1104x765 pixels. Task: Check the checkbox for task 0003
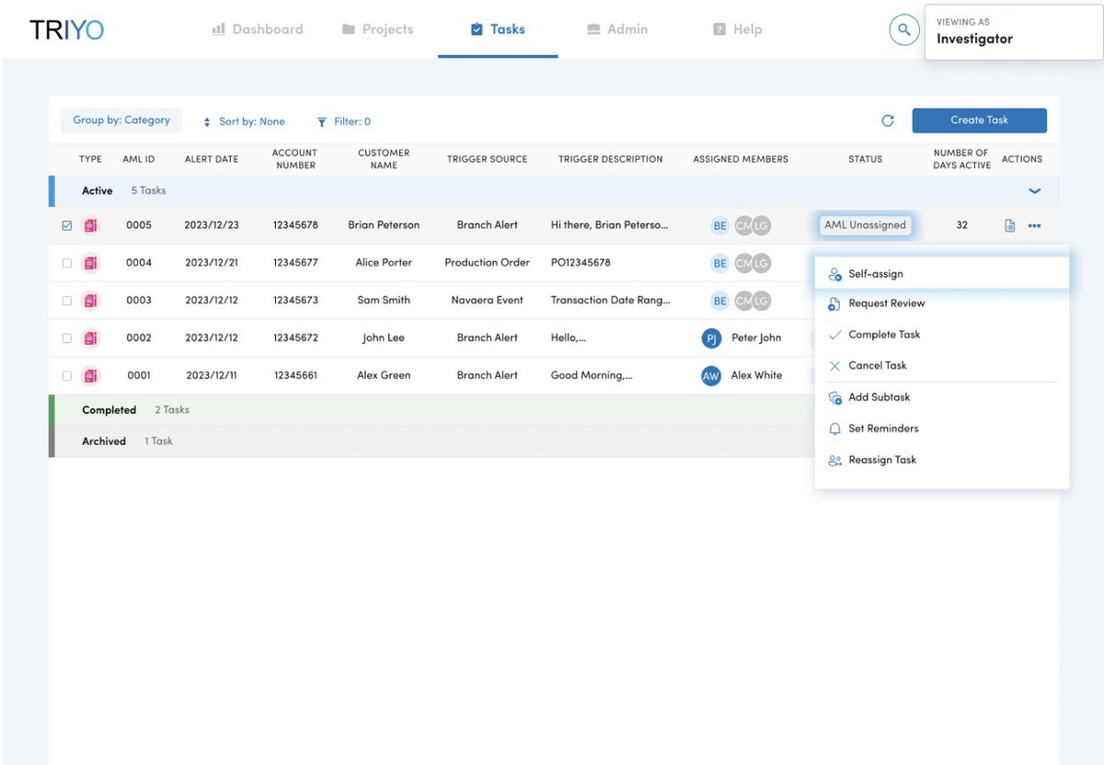click(x=66, y=301)
